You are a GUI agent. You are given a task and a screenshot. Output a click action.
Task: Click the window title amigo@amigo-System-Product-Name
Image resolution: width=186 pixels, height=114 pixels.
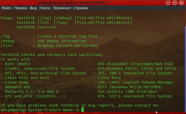pos(74,3)
